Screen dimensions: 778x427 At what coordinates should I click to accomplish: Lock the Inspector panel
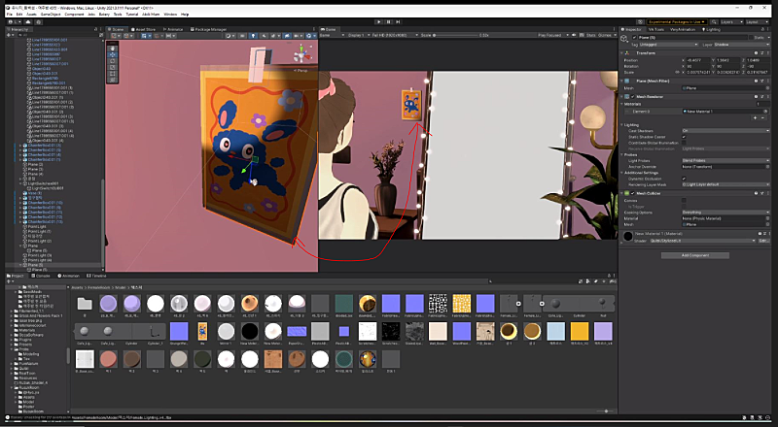[x=763, y=29]
